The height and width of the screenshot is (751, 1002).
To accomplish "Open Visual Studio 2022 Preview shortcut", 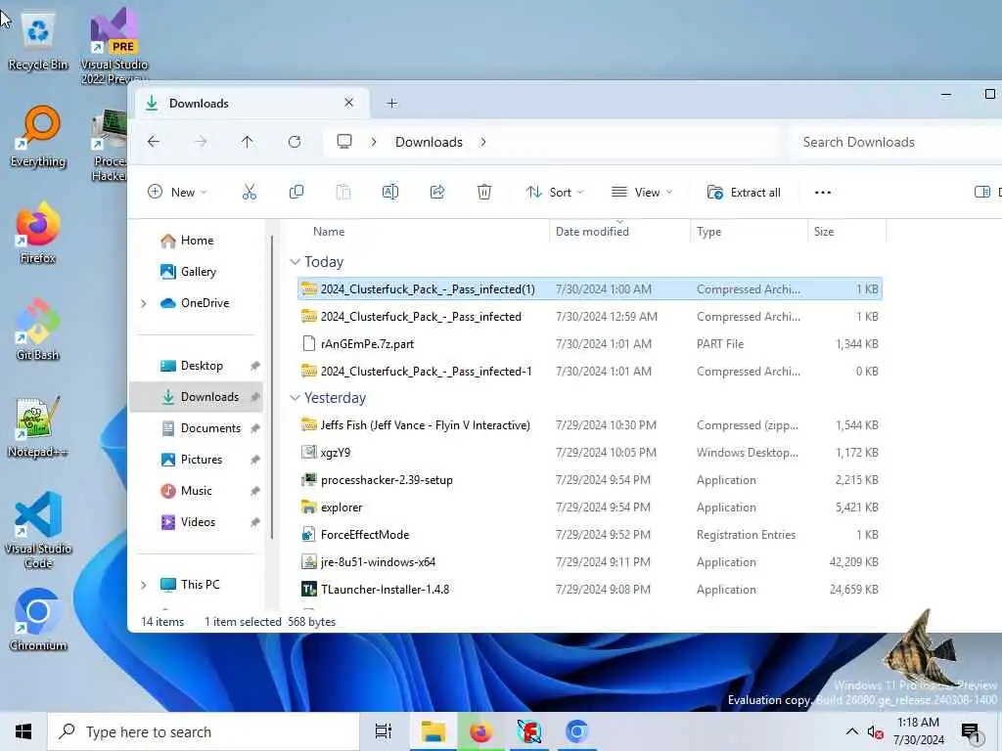I will coord(114,46).
